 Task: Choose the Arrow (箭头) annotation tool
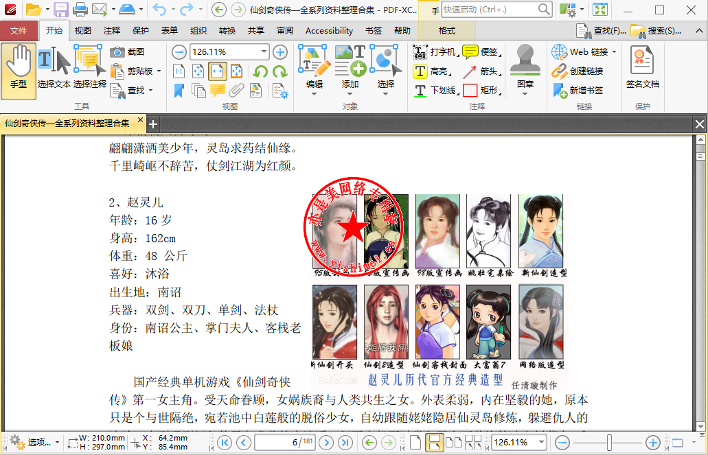(481, 71)
